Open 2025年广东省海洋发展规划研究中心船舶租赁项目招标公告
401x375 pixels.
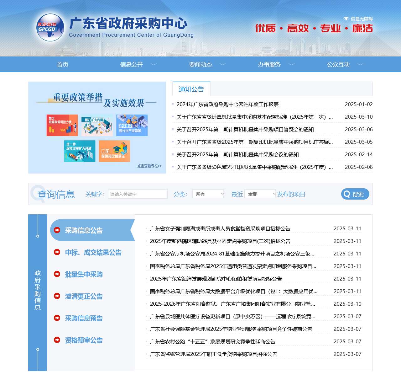(x=216, y=279)
